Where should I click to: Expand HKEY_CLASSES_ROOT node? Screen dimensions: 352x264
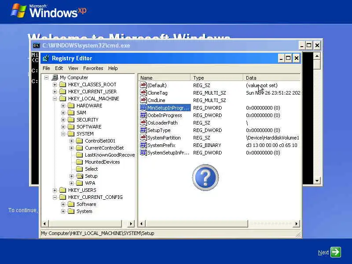click(x=55, y=84)
